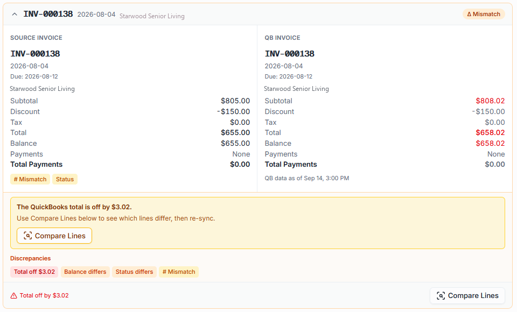Click Compare Lines button in footer

click(467, 295)
